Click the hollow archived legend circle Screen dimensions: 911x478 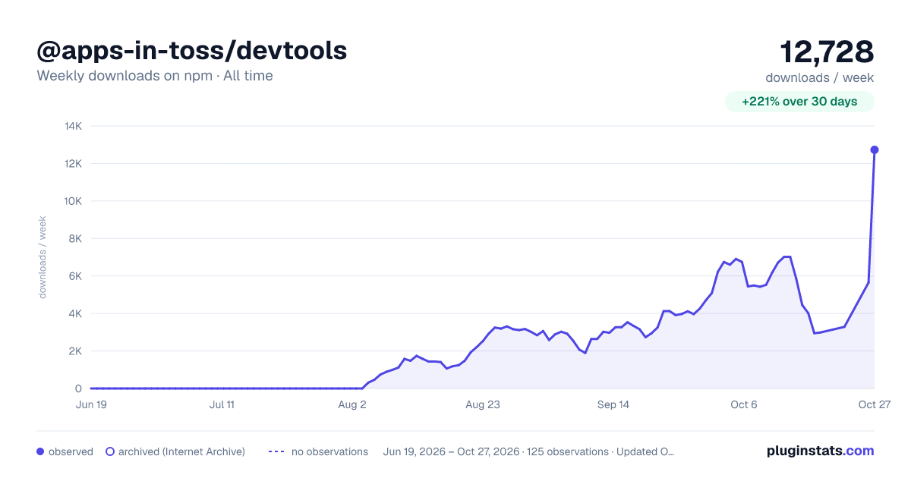(110, 451)
